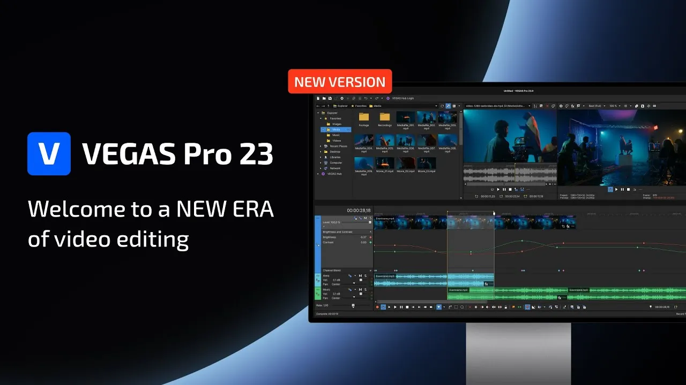This screenshot has height=385, width=686.
Task: Click the refresh icon in the explorer toolbar
Action: pos(442,106)
